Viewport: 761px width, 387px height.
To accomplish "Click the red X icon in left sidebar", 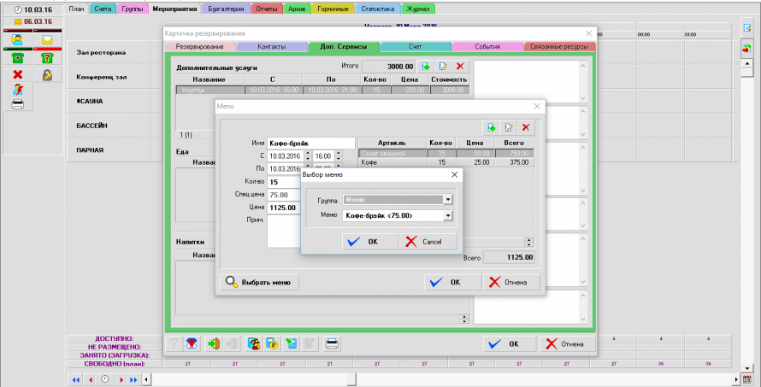I will [x=17, y=75].
